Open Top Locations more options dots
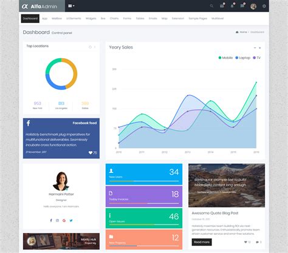 pos(95,47)
